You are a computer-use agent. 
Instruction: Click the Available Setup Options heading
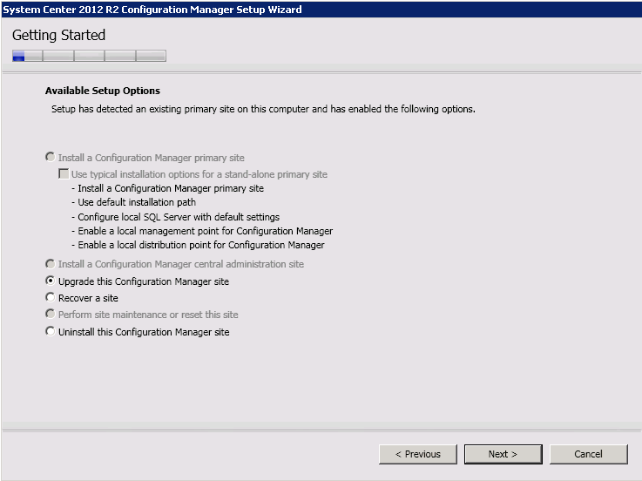pyautogui.click(x=103, y=91)
